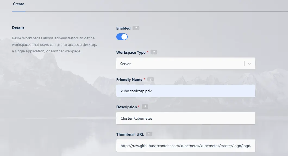The height and width of the screenshot is (156, 288).
Task: Click the Kasm Workspaces description paragraph
Action: (x=54, y=44)
